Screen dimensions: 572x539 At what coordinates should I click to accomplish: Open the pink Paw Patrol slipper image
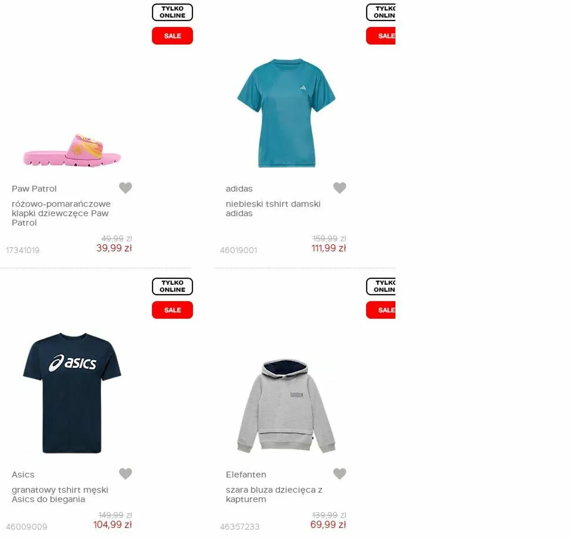(x=72, y=150)
